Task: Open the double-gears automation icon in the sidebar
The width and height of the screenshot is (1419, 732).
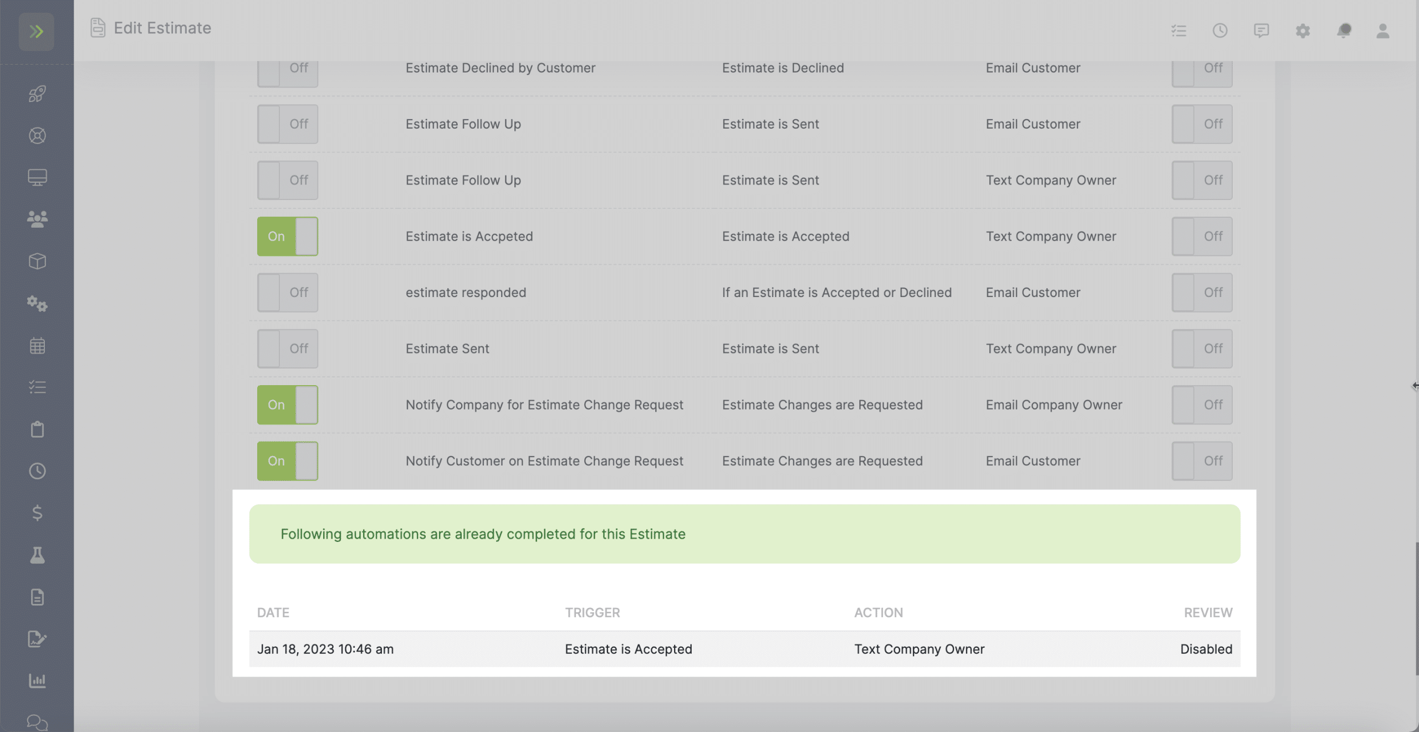Action: [x=37, y=303]
